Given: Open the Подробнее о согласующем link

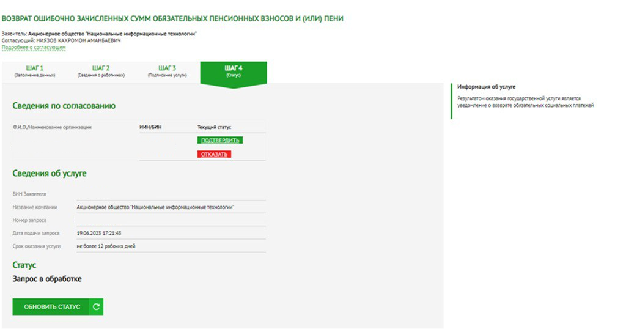Looking at the screenshot, I should click(x=34, y=47).
